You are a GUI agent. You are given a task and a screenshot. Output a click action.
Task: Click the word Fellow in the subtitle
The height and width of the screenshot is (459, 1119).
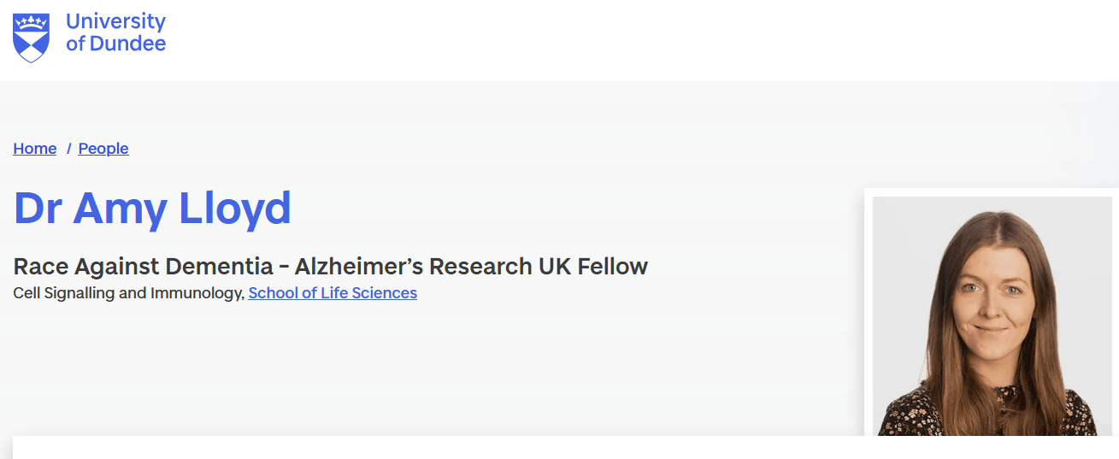(613, 267)
